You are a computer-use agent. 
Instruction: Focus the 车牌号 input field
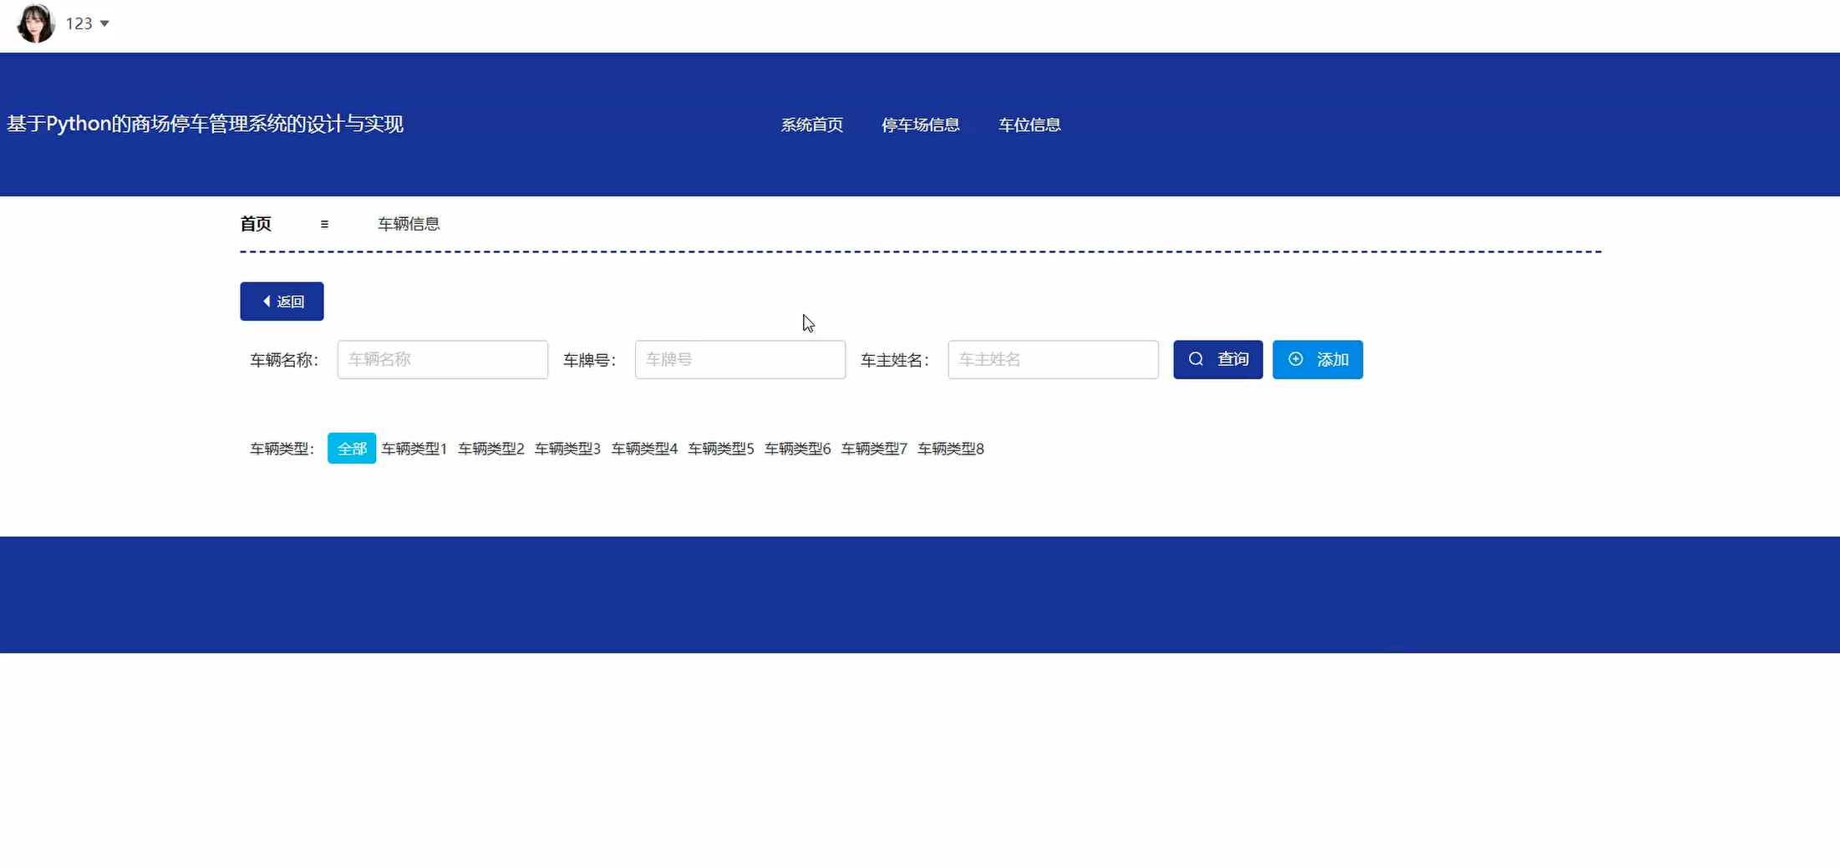point(740,359)
